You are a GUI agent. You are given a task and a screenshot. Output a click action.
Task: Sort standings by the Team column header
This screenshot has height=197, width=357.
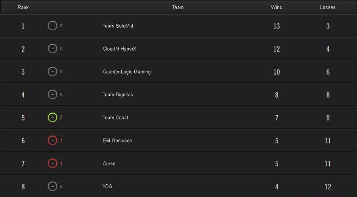pyautogui.click(x=178, y=7)
